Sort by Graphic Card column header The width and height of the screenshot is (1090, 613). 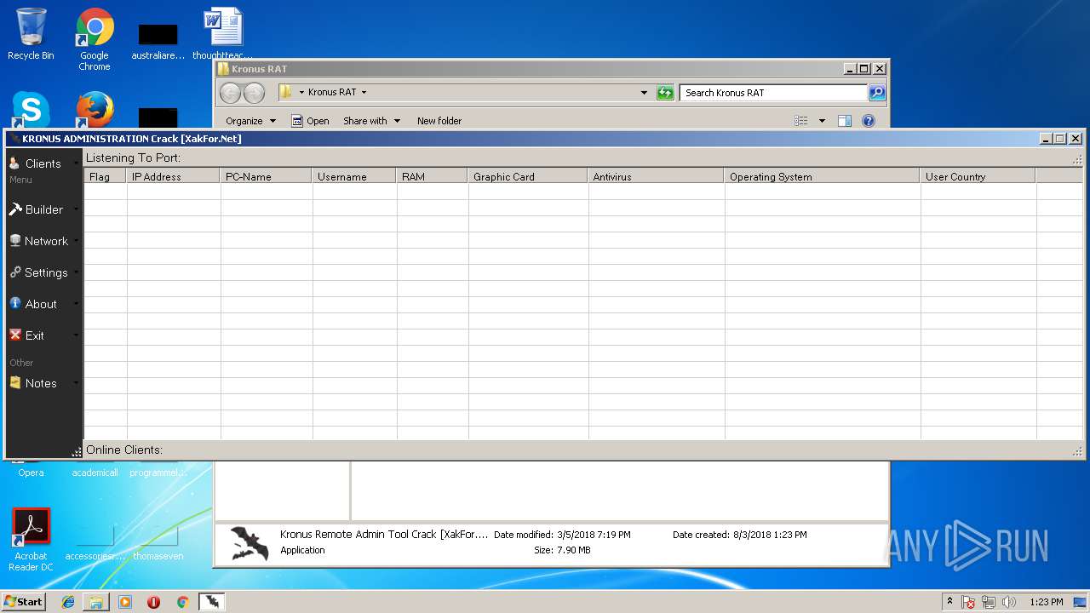tap(528, 176)
